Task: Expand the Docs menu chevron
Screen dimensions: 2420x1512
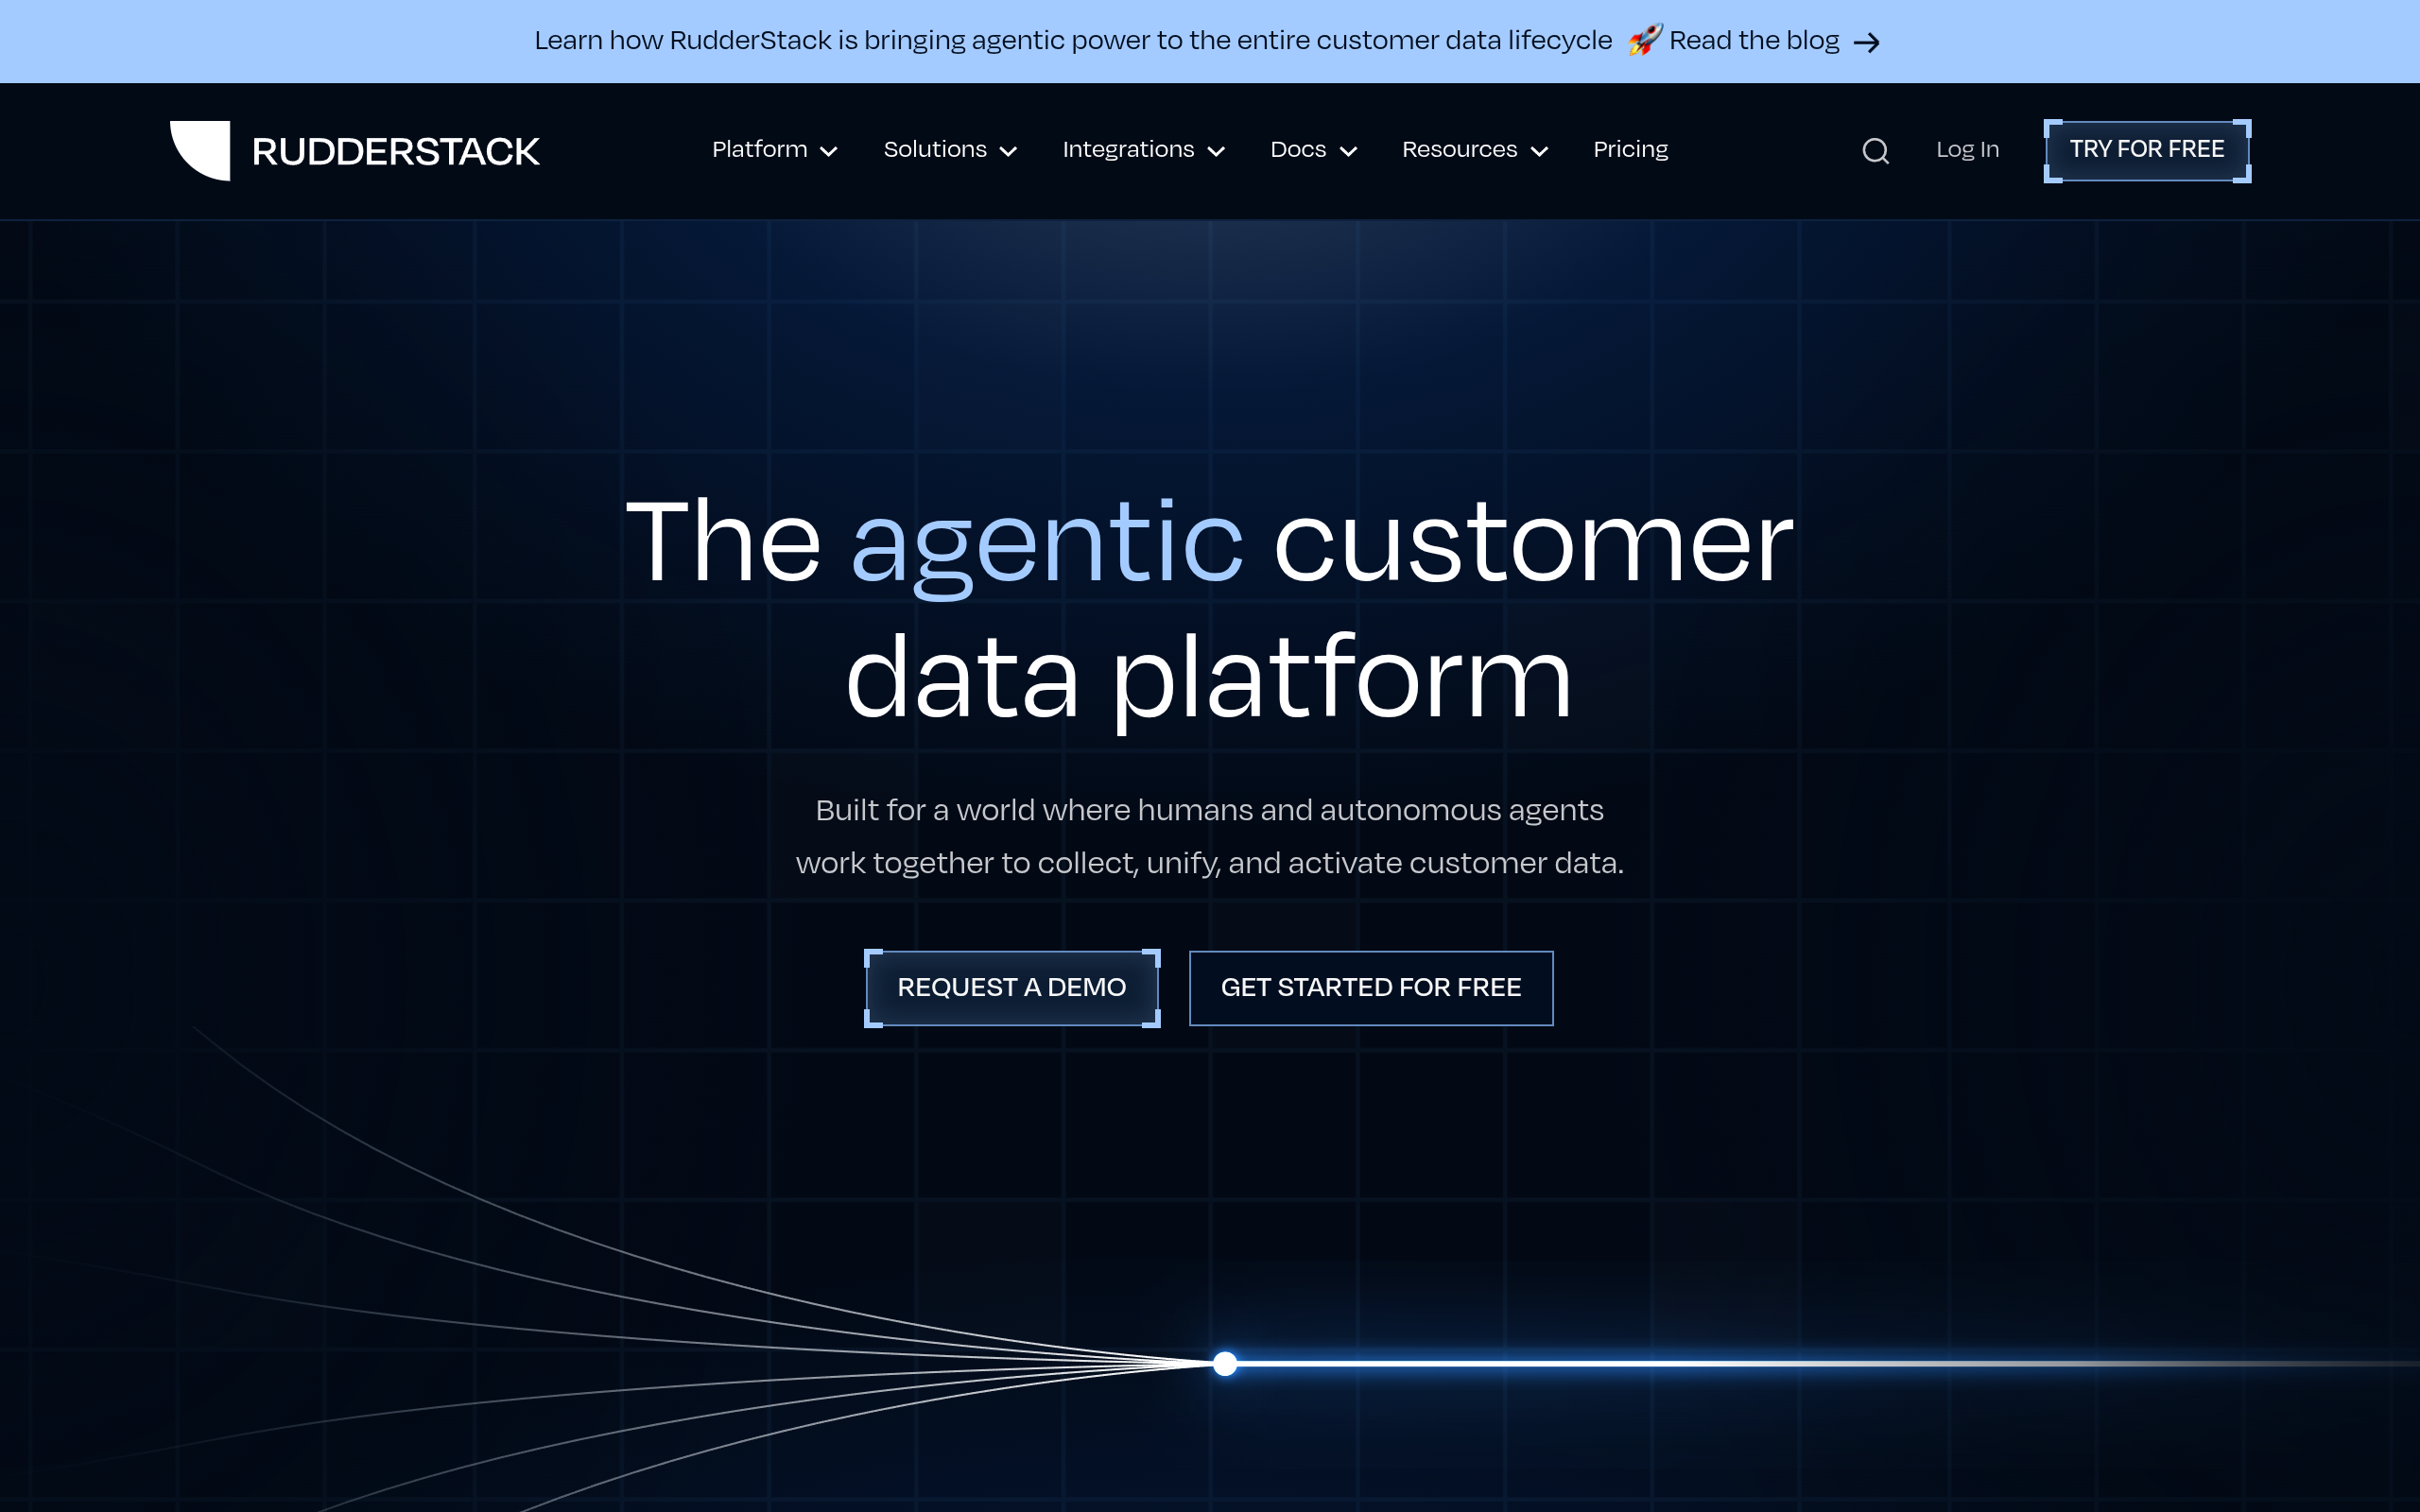Action: click(1348, 152)
